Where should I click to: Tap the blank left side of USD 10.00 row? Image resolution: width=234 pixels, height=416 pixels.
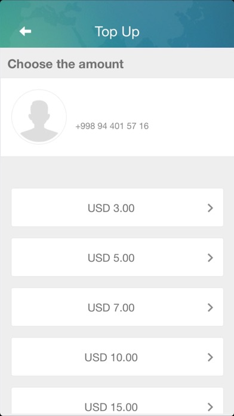click(47, 357)
